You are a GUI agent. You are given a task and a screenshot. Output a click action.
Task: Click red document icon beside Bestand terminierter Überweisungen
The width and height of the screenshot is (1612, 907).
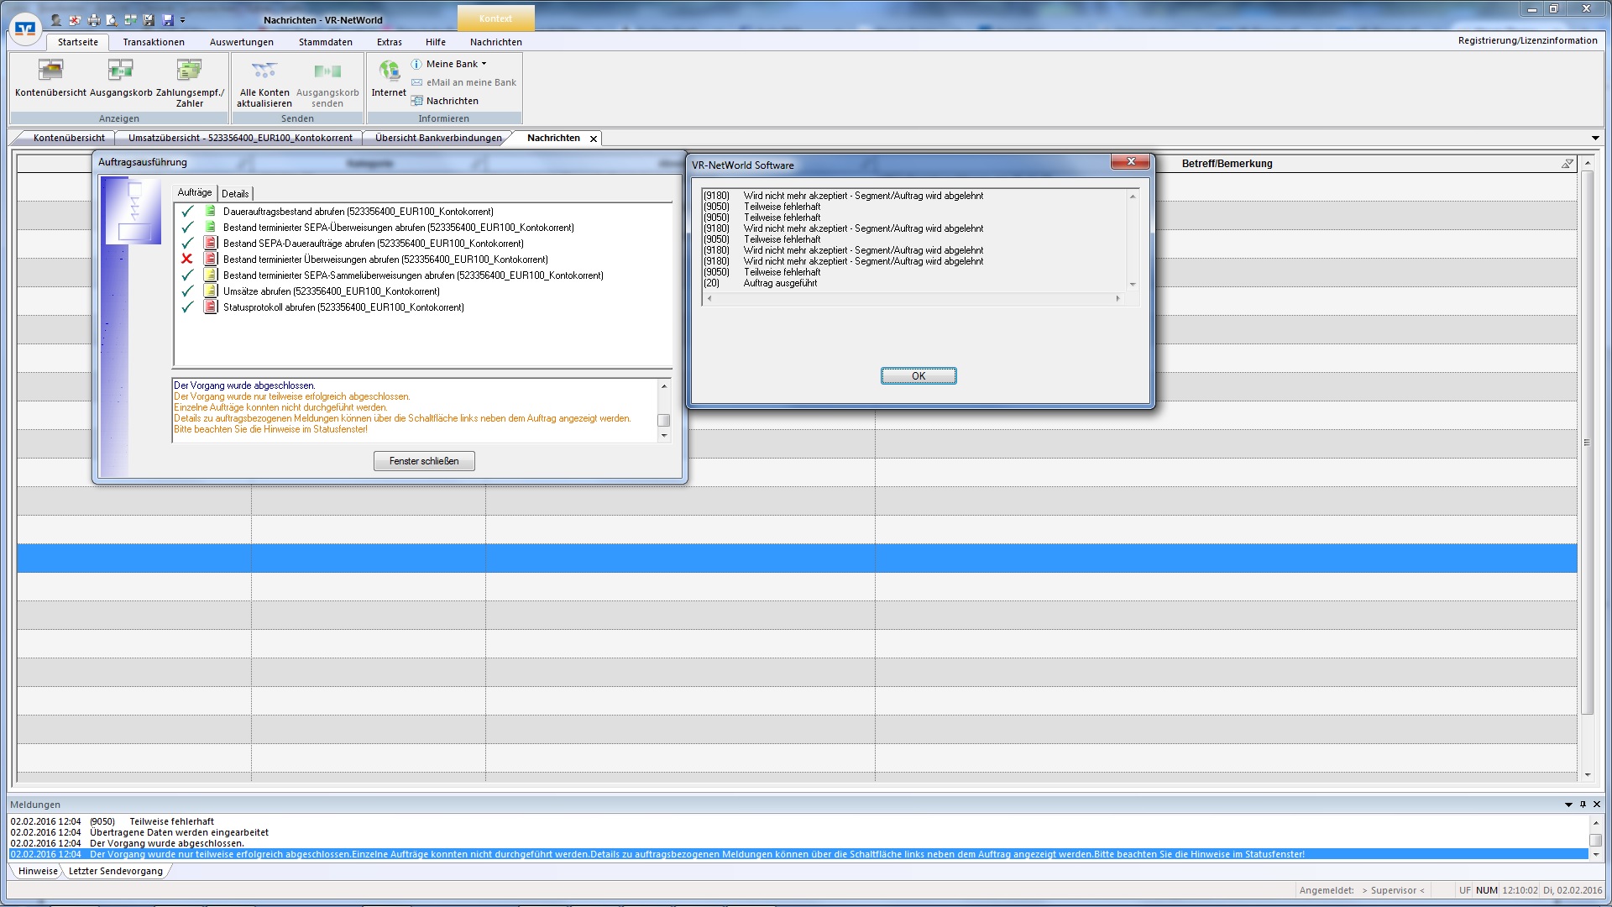(211, 259)
